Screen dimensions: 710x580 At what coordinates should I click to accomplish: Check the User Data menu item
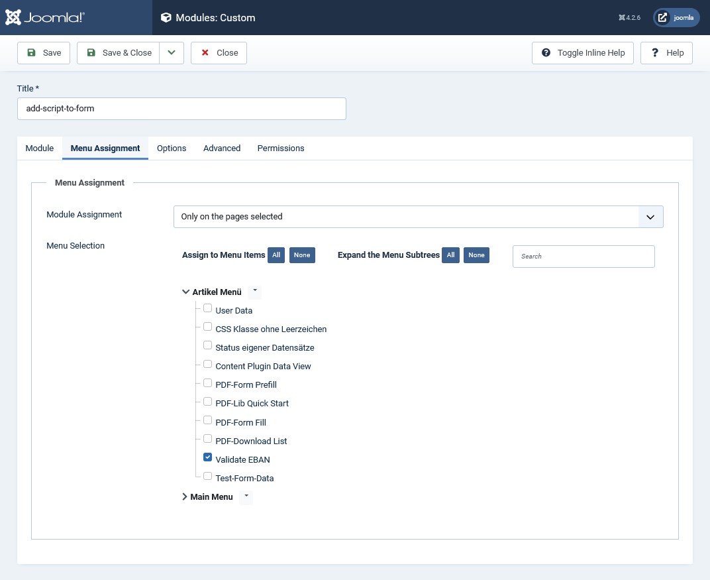[x=208, y=308]
